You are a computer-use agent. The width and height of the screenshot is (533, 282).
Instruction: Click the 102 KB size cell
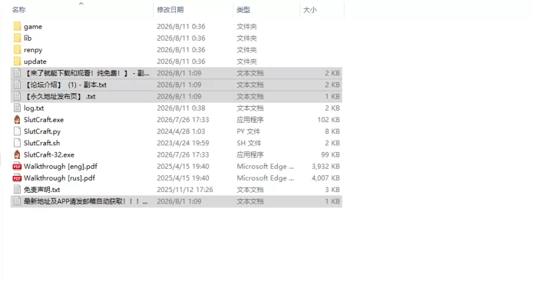pyautogui.click(x=328, y=120)
